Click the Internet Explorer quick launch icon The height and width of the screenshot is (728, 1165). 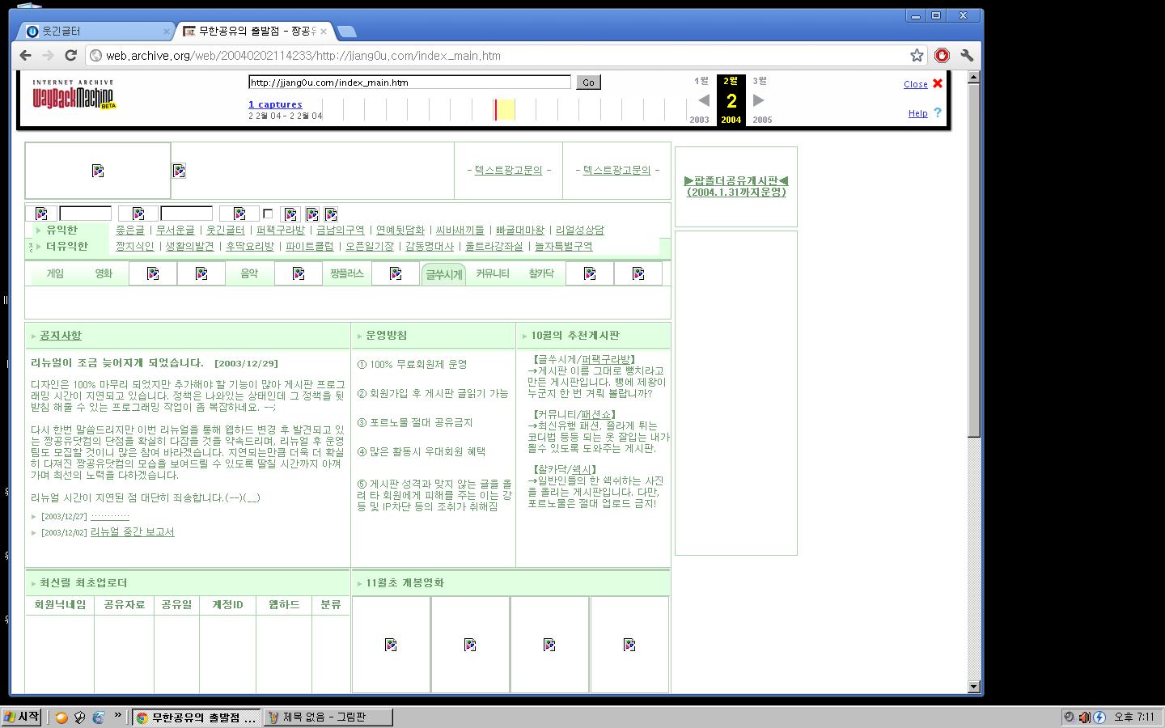(99, 717)
